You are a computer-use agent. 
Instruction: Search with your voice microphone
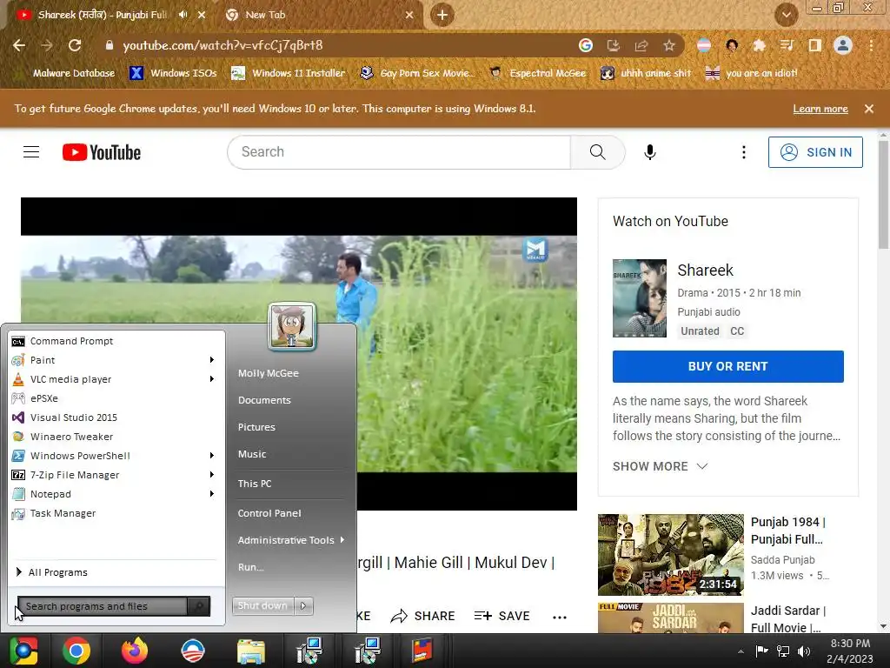point(650,152)
